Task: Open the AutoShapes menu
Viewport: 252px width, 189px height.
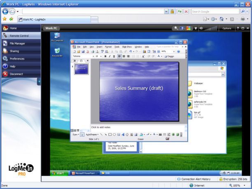Action: click(x=92, y=135)
